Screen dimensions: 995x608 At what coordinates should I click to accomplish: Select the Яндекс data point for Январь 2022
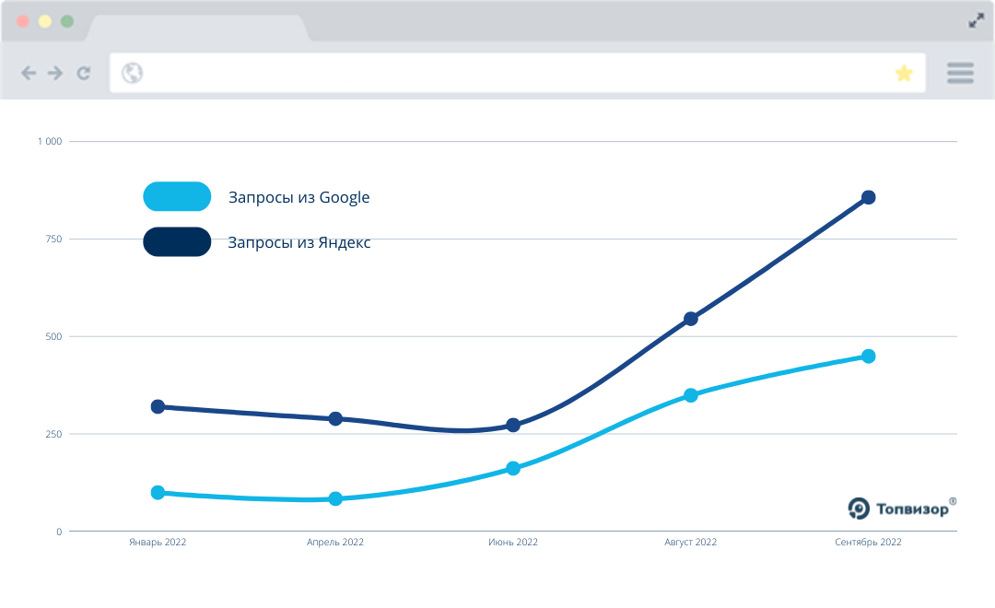158,407
